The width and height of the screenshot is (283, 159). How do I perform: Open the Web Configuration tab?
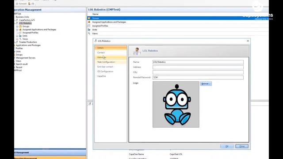pyautogui.click(x=111, y=62)
